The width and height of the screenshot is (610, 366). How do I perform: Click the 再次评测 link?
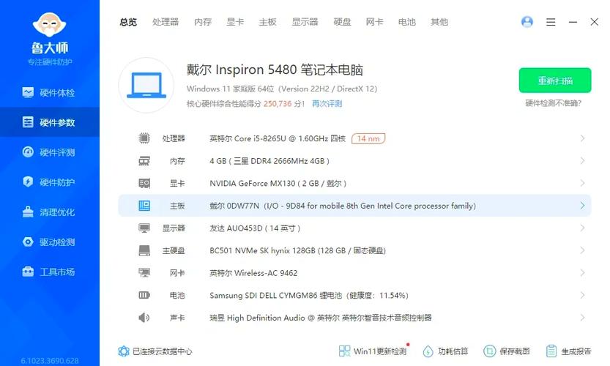click(x=327, y=103)
